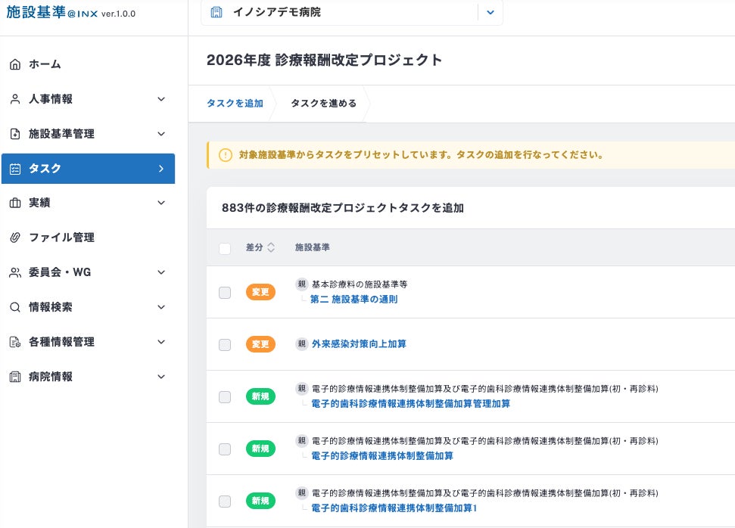The height and width of the screenshot is (528, 735).
Task: Switch to the タスクを進める step tab
Action: point(323,104)
